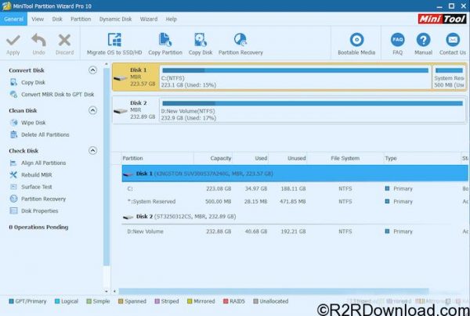Click the Discard X icon
The height and width of the screenshot is (316, 470).
pos(64,40)
